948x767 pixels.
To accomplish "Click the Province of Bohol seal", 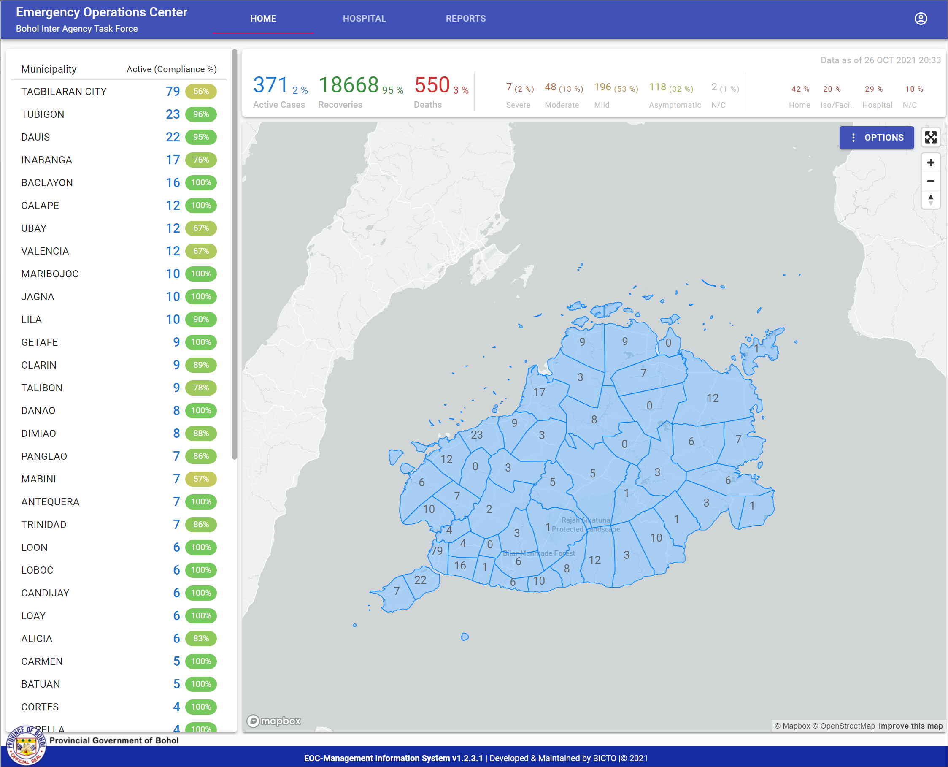I will pos(26,746).
